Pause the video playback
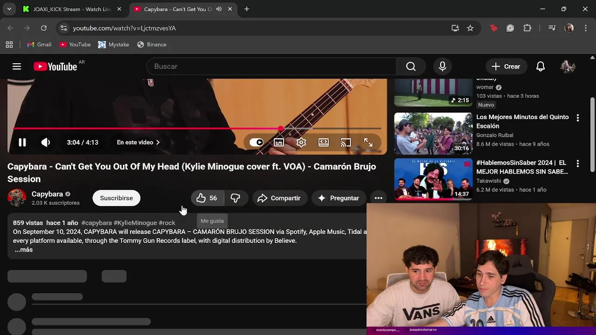The height and width of the screenshot is (335, 596). click(22, 142)
